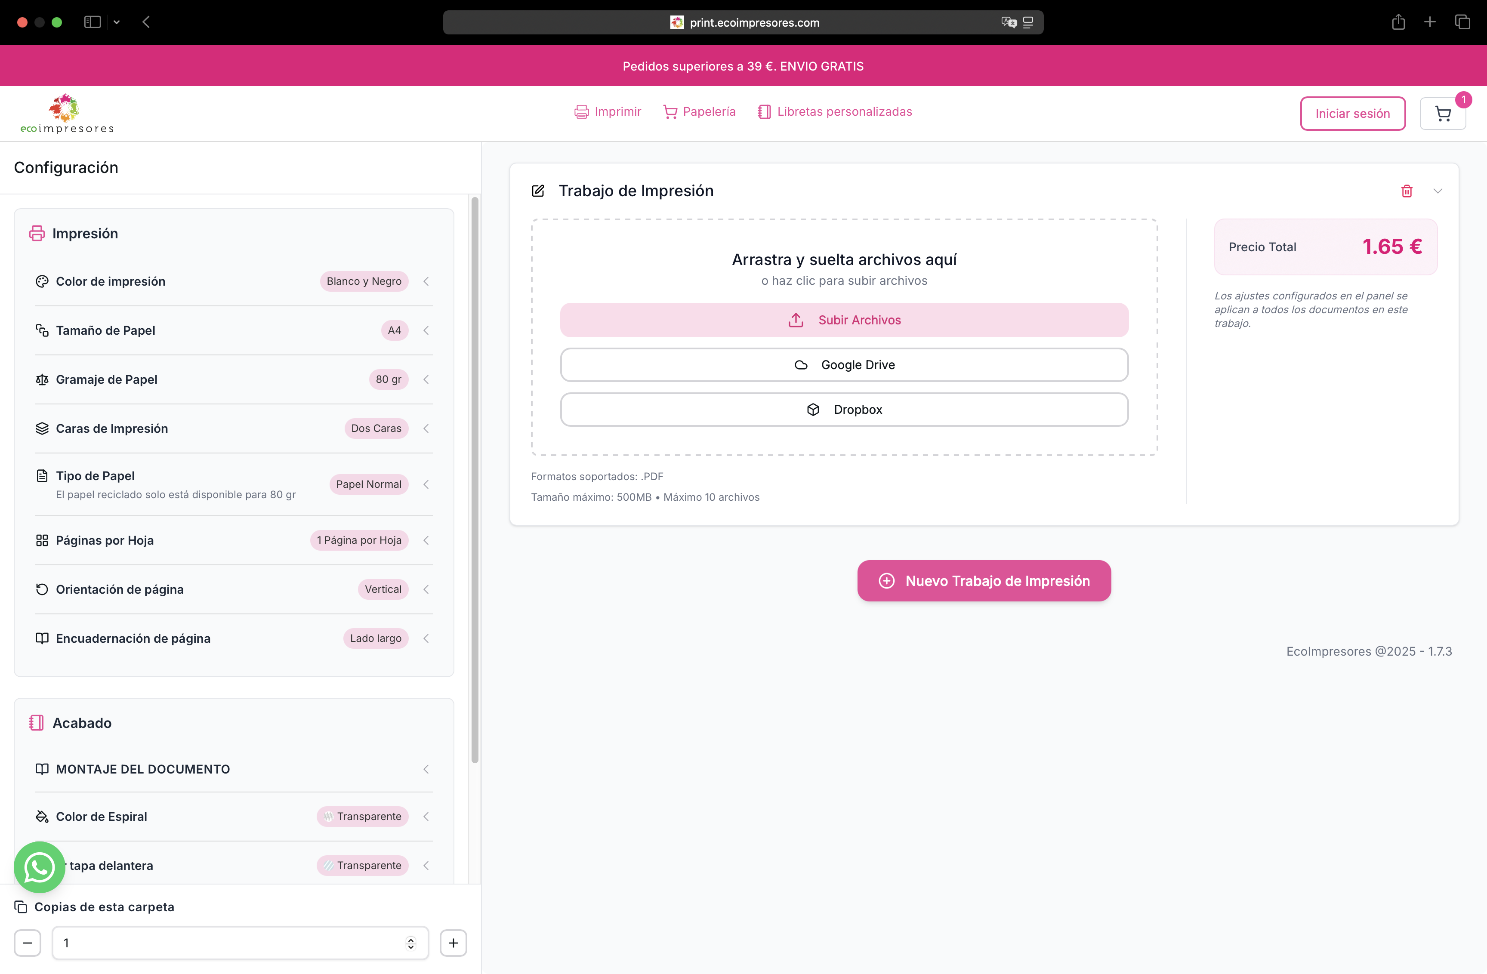This screenshot has height=974, width=1487.
Task: Collapse the Trabajo de Impresión panel
Action: click(x=1438, y=191)
